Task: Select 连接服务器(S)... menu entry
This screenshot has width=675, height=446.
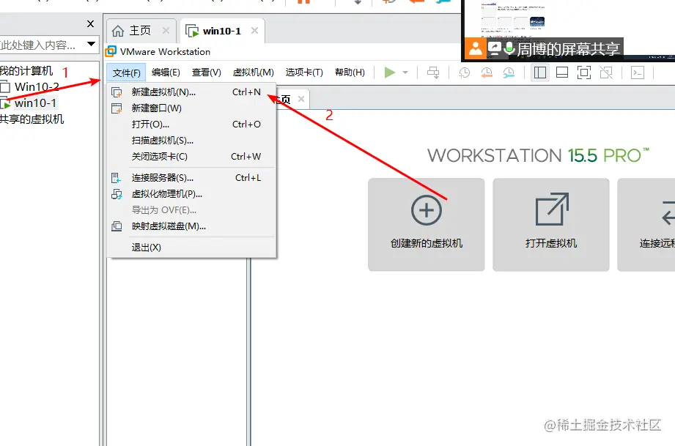Action: pyautogui.click(x=191, y=178)
